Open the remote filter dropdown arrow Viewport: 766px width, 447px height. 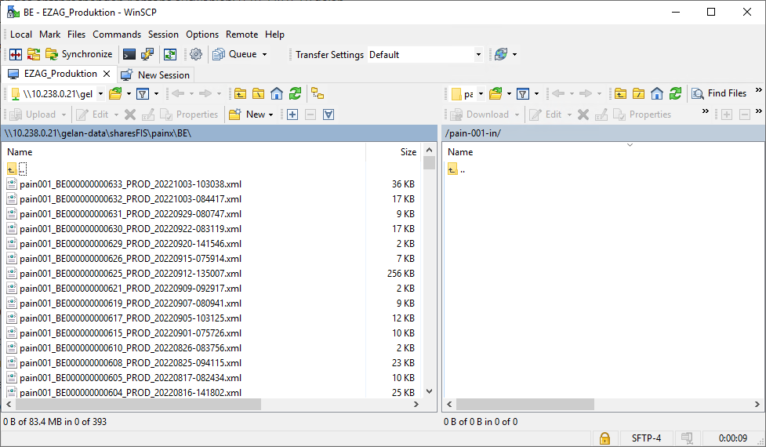point(536,94)
